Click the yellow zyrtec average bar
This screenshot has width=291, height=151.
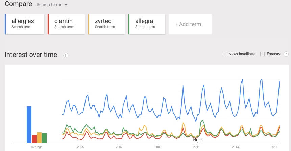point(39,137)
